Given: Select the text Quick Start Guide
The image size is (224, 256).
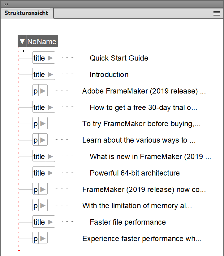Looking at the screenshot, I should [x=118, y=58].
